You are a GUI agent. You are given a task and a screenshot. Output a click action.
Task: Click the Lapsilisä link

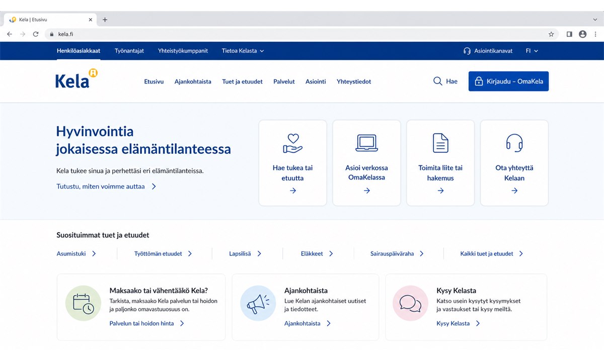point(240,254)
